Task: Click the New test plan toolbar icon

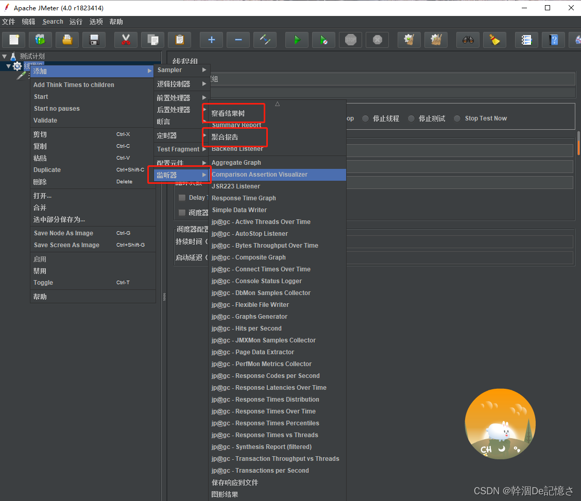Action: coord(14,40)
